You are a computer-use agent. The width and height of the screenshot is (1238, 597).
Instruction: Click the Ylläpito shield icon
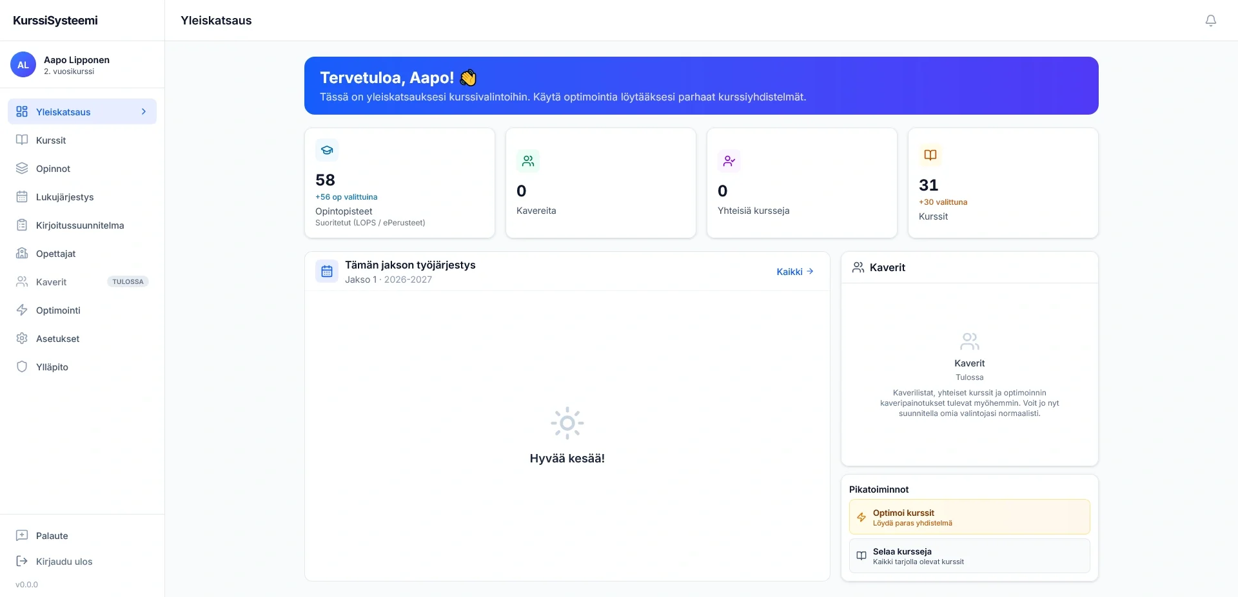(x=22, y=366)
